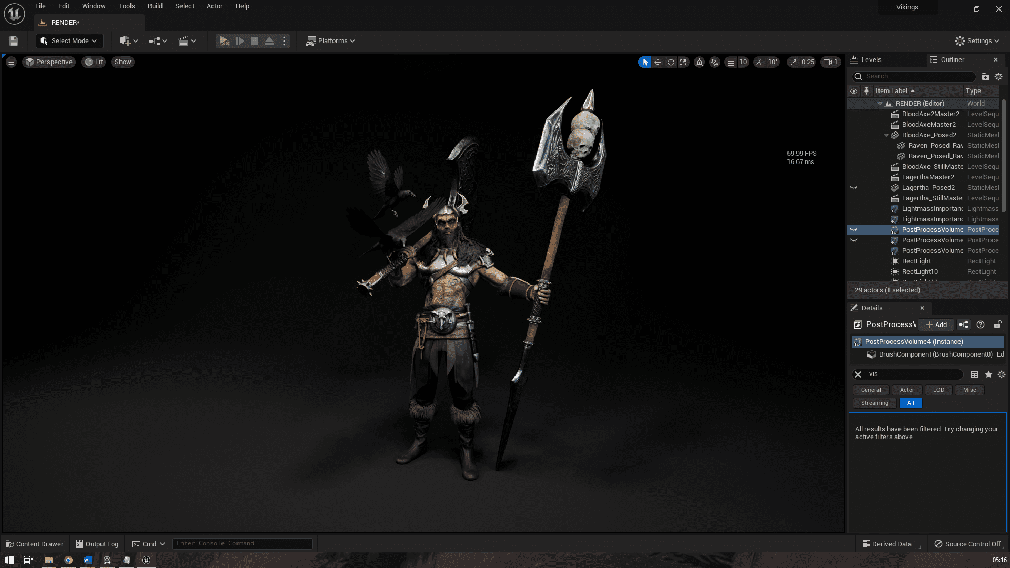The height and width of the screenshot is (568, 1010).
Task: Activate the select objects cursor tool
Action: click(x=645, y=62)
